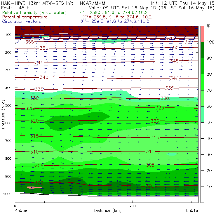Click the title 'HAIC-HIWC 13km ARW-GFS init'

[x=37, y=3]
